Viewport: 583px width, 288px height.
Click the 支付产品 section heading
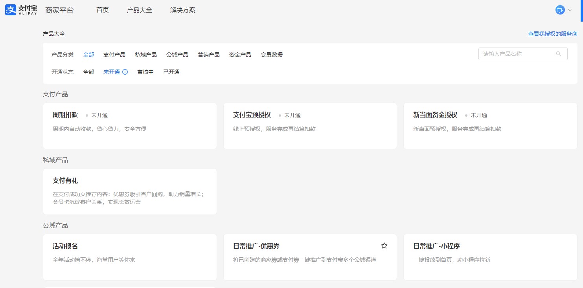pos(55,94)
